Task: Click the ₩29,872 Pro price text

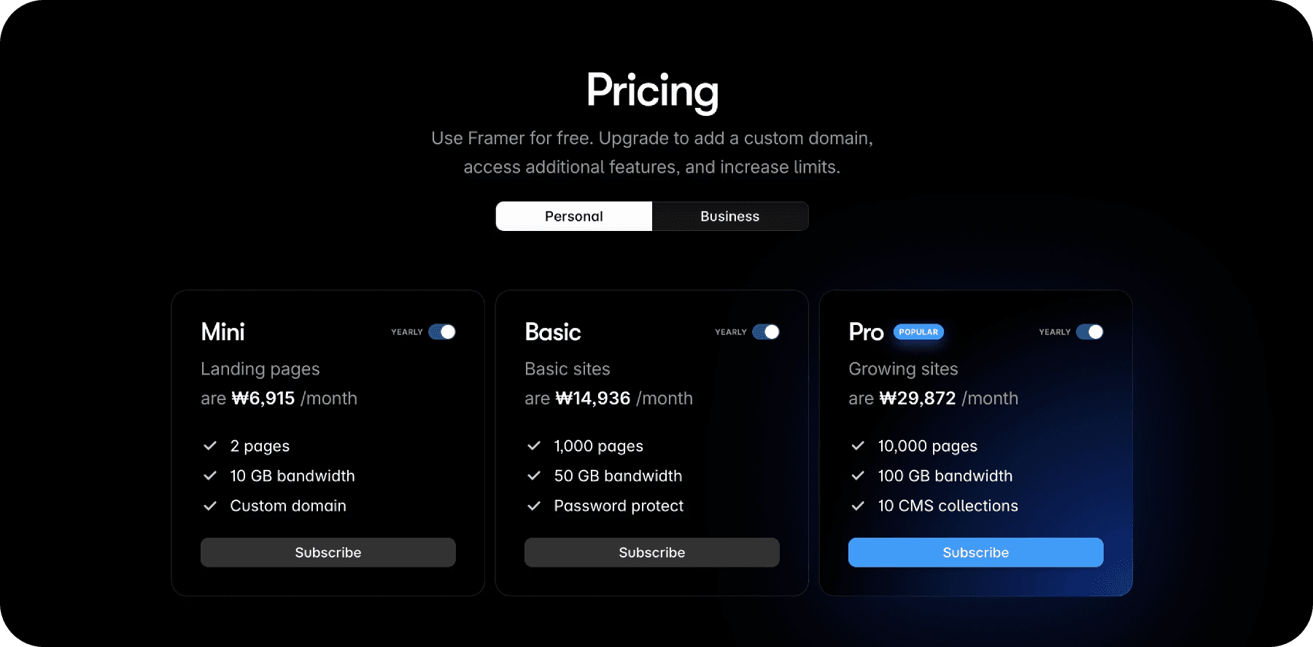Action: tap(918, 399)
